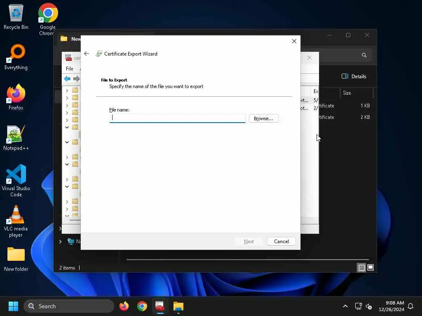The height and width of the screenshot is (316, 422).
Task: Open File Explorer from the taskbar
Action: (178, 306)
